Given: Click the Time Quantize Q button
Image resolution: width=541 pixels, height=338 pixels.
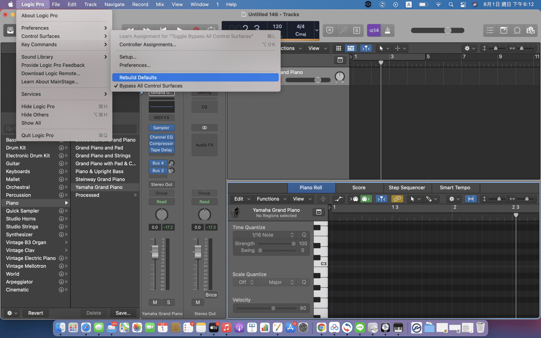Looking at the screenshot, I should [x=304, y=235].
